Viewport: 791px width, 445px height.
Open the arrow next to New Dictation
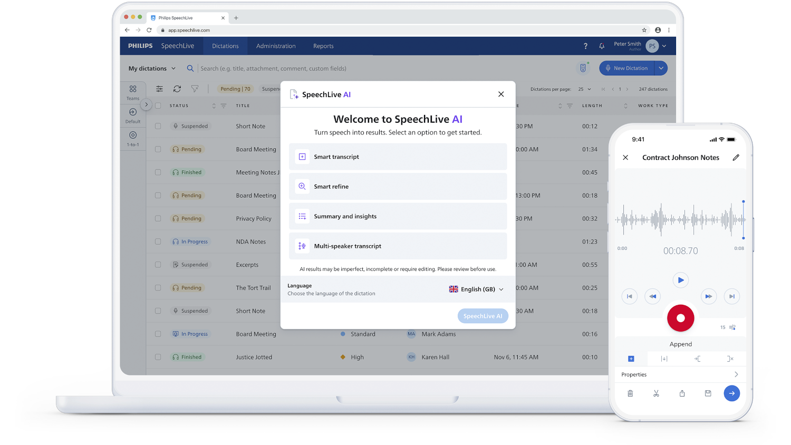coord(661,68)
